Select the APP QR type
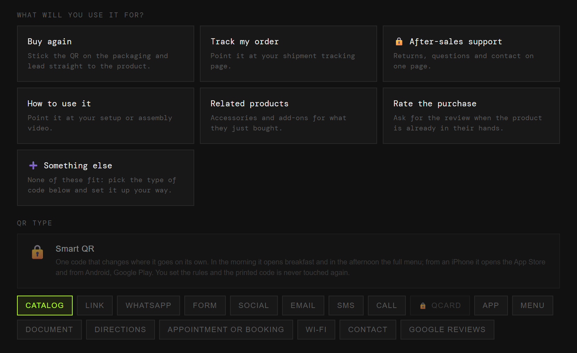 491,306
